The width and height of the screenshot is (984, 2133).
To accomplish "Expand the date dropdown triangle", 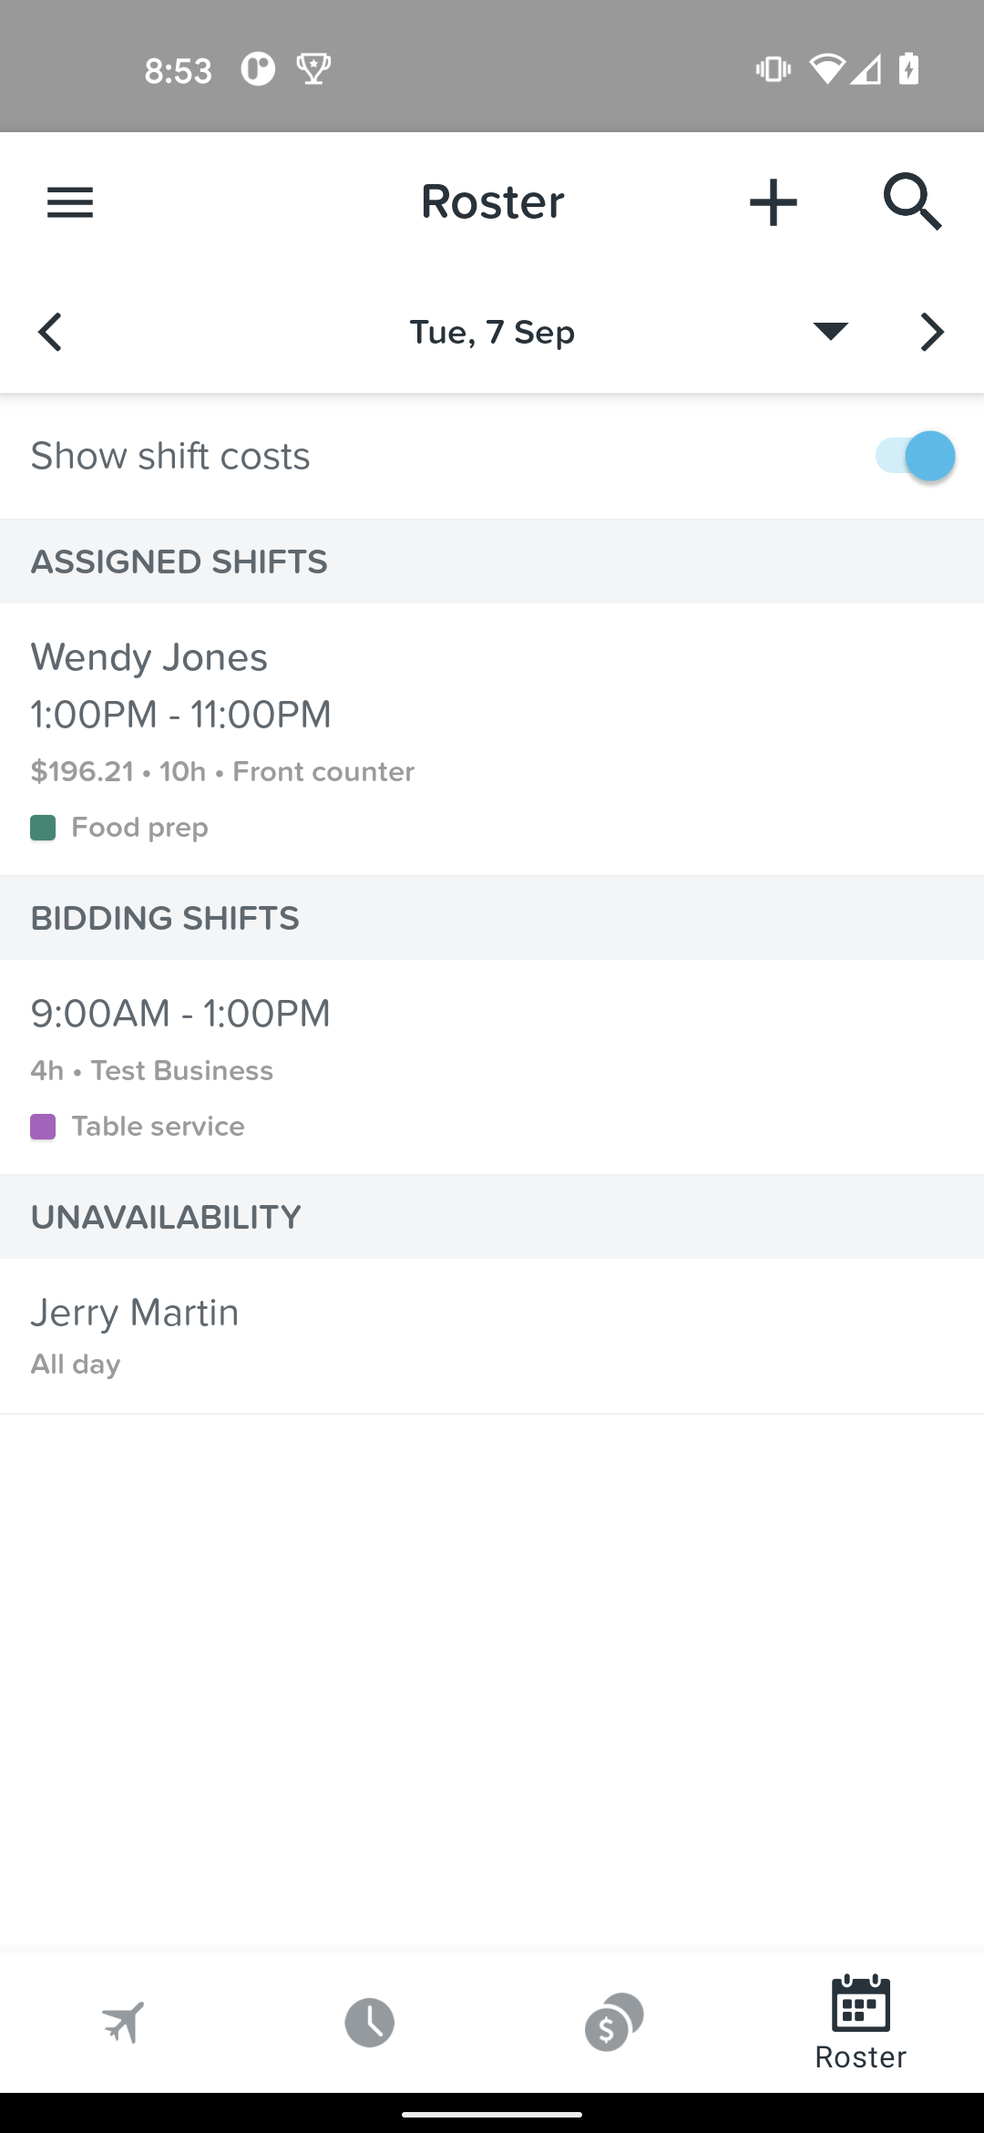I will pyautogui.click(x=830, y=331).
